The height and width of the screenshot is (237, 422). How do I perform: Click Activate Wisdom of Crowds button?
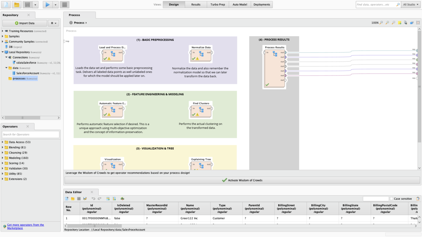[242, 180]
